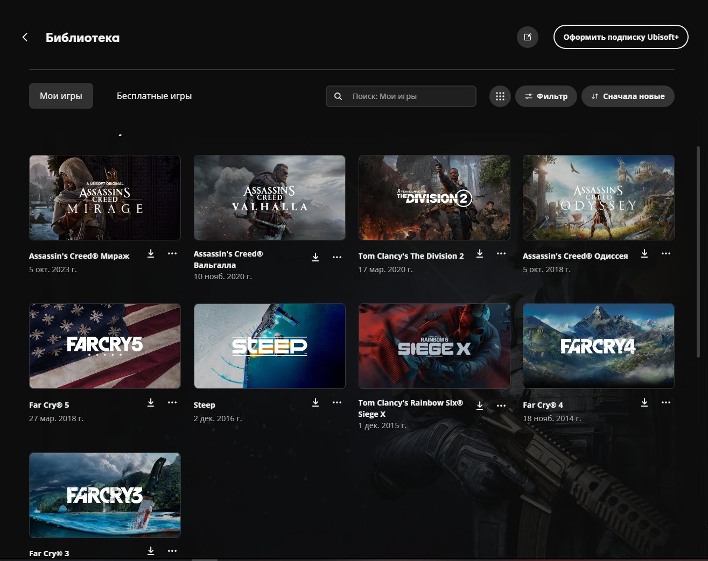This screenshot has width=708, height=561.
Task: Click the date 27 мар. 2018 г.
Action: (x=56, y=418)
